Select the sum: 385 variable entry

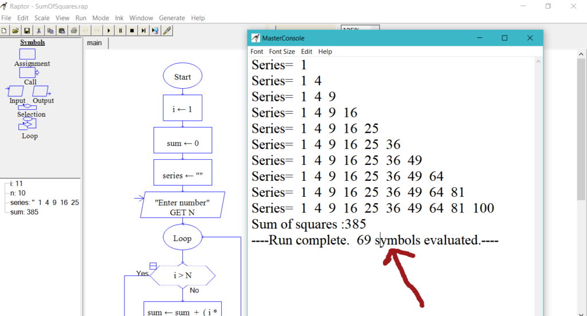(x=24, y=212)
